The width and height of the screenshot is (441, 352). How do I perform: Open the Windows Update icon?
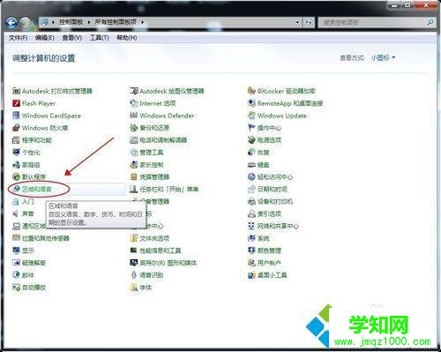(251, 116)
